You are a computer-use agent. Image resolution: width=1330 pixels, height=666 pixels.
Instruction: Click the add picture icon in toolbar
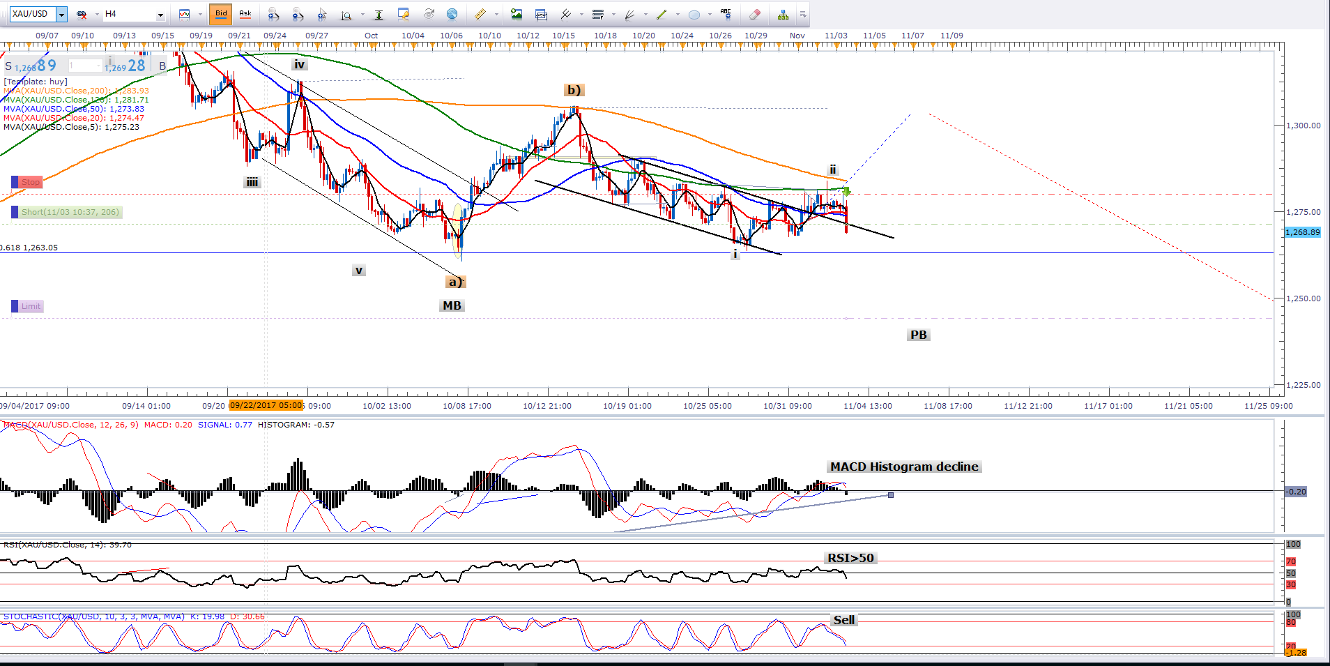click(x=517, y=14)
